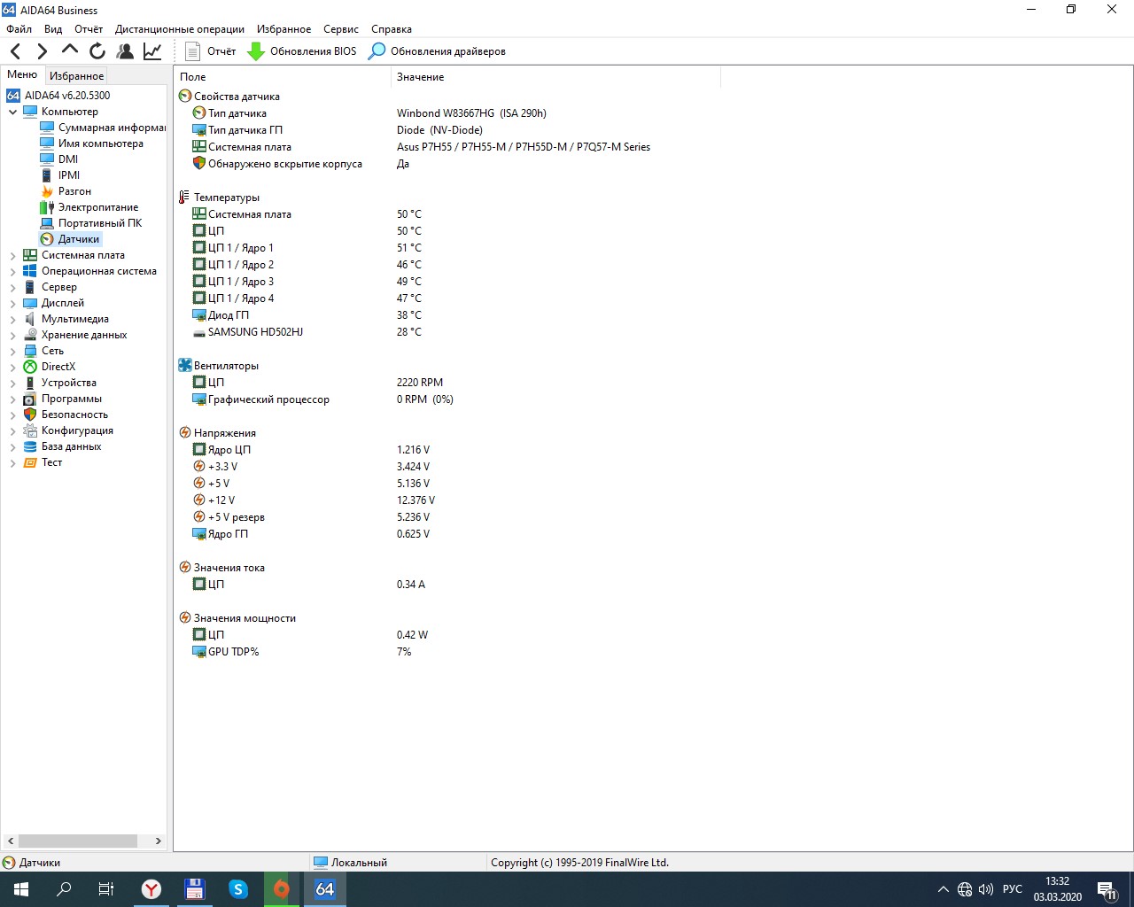Open the Файл menu
Image resolution: width=1134 pixels, height=907 pixels.
[19, 29]
